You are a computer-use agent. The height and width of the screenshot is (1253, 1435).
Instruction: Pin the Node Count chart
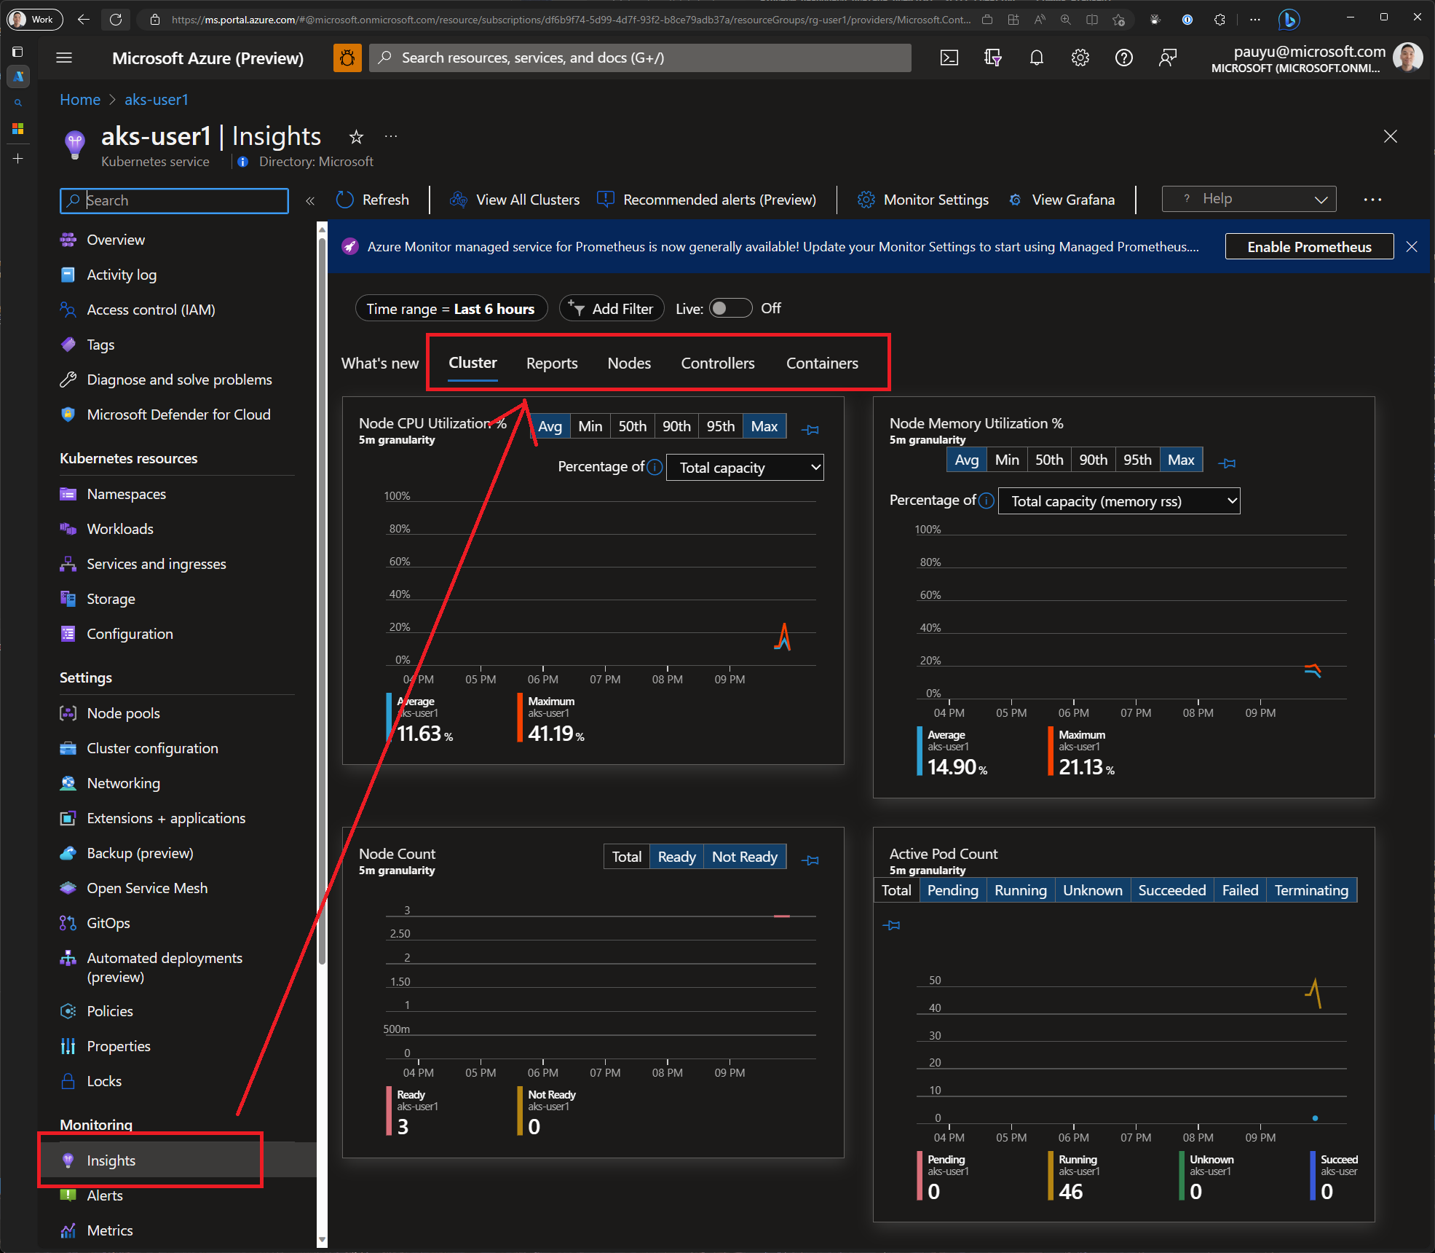coord(810,860)
